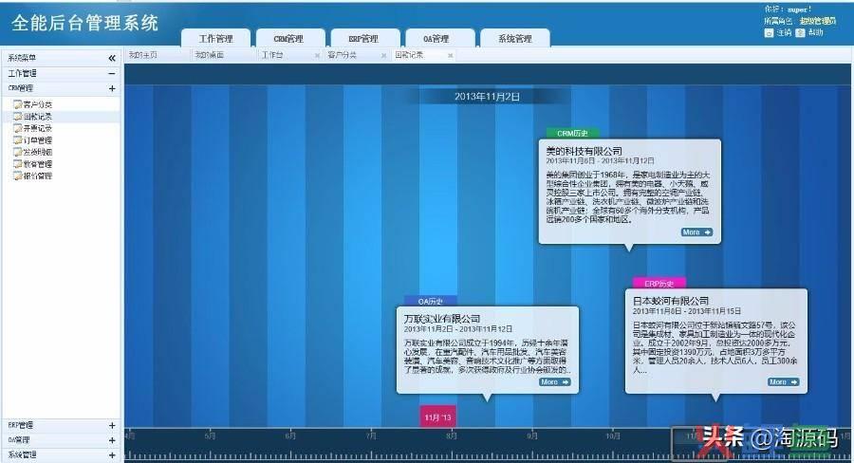Image resolution: width=854 pixels, height=463 pixels.
Task: Click More on 万联实业有限公司 card
Action: coord(554,382)
